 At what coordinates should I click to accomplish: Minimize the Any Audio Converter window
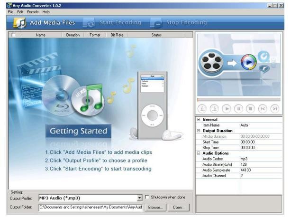click(x=270, y=6)
